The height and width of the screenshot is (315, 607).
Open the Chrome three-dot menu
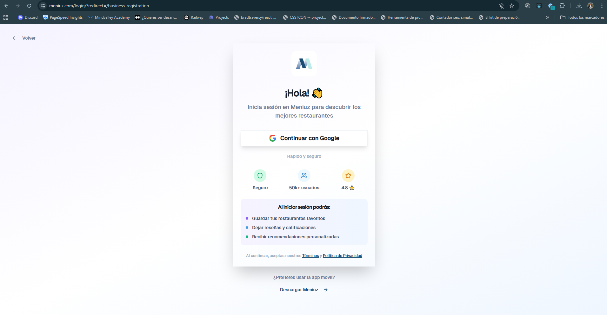coord(602,6)
